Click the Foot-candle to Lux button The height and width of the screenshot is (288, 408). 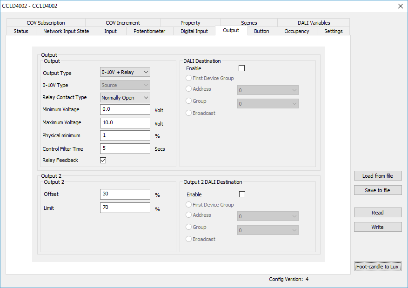pos(378,267)
